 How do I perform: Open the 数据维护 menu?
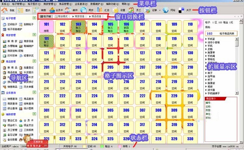[x=97, y=4]
